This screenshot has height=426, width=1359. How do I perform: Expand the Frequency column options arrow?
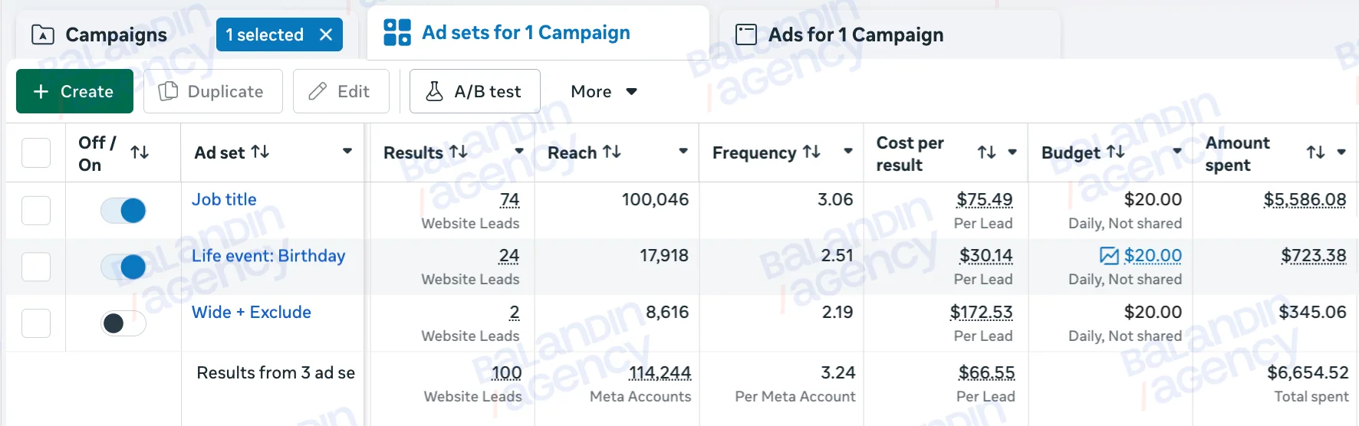click(848, 152)
